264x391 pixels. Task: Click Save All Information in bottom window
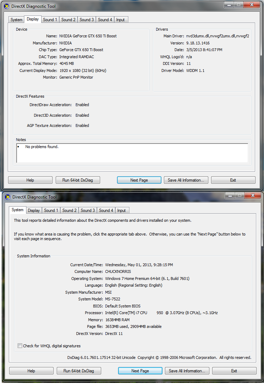pos(187,371)
